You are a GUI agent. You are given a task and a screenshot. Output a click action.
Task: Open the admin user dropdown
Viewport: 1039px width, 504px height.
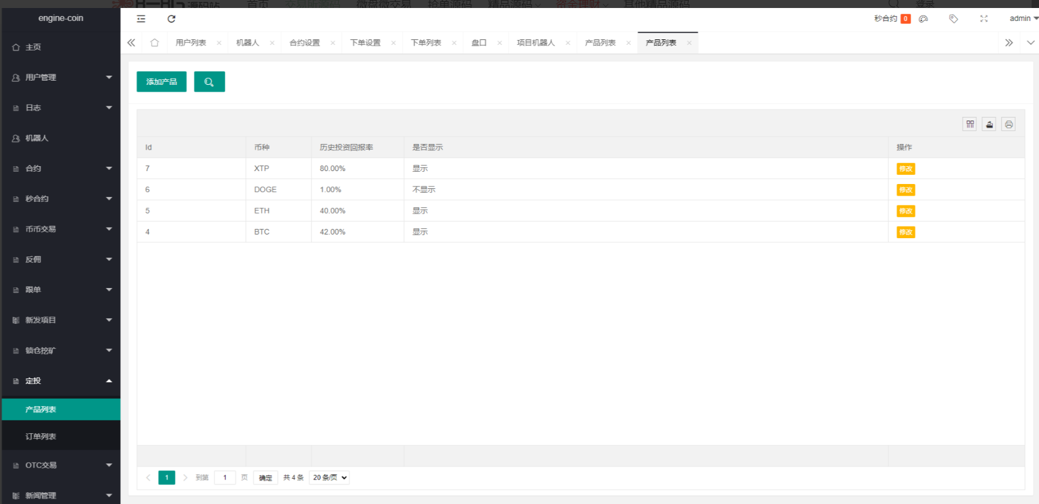tap(1023, 18)
